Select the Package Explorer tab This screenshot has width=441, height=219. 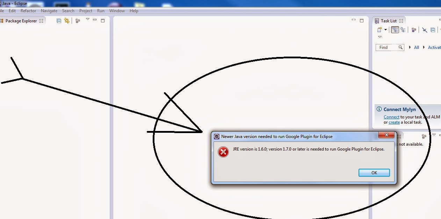21,21
